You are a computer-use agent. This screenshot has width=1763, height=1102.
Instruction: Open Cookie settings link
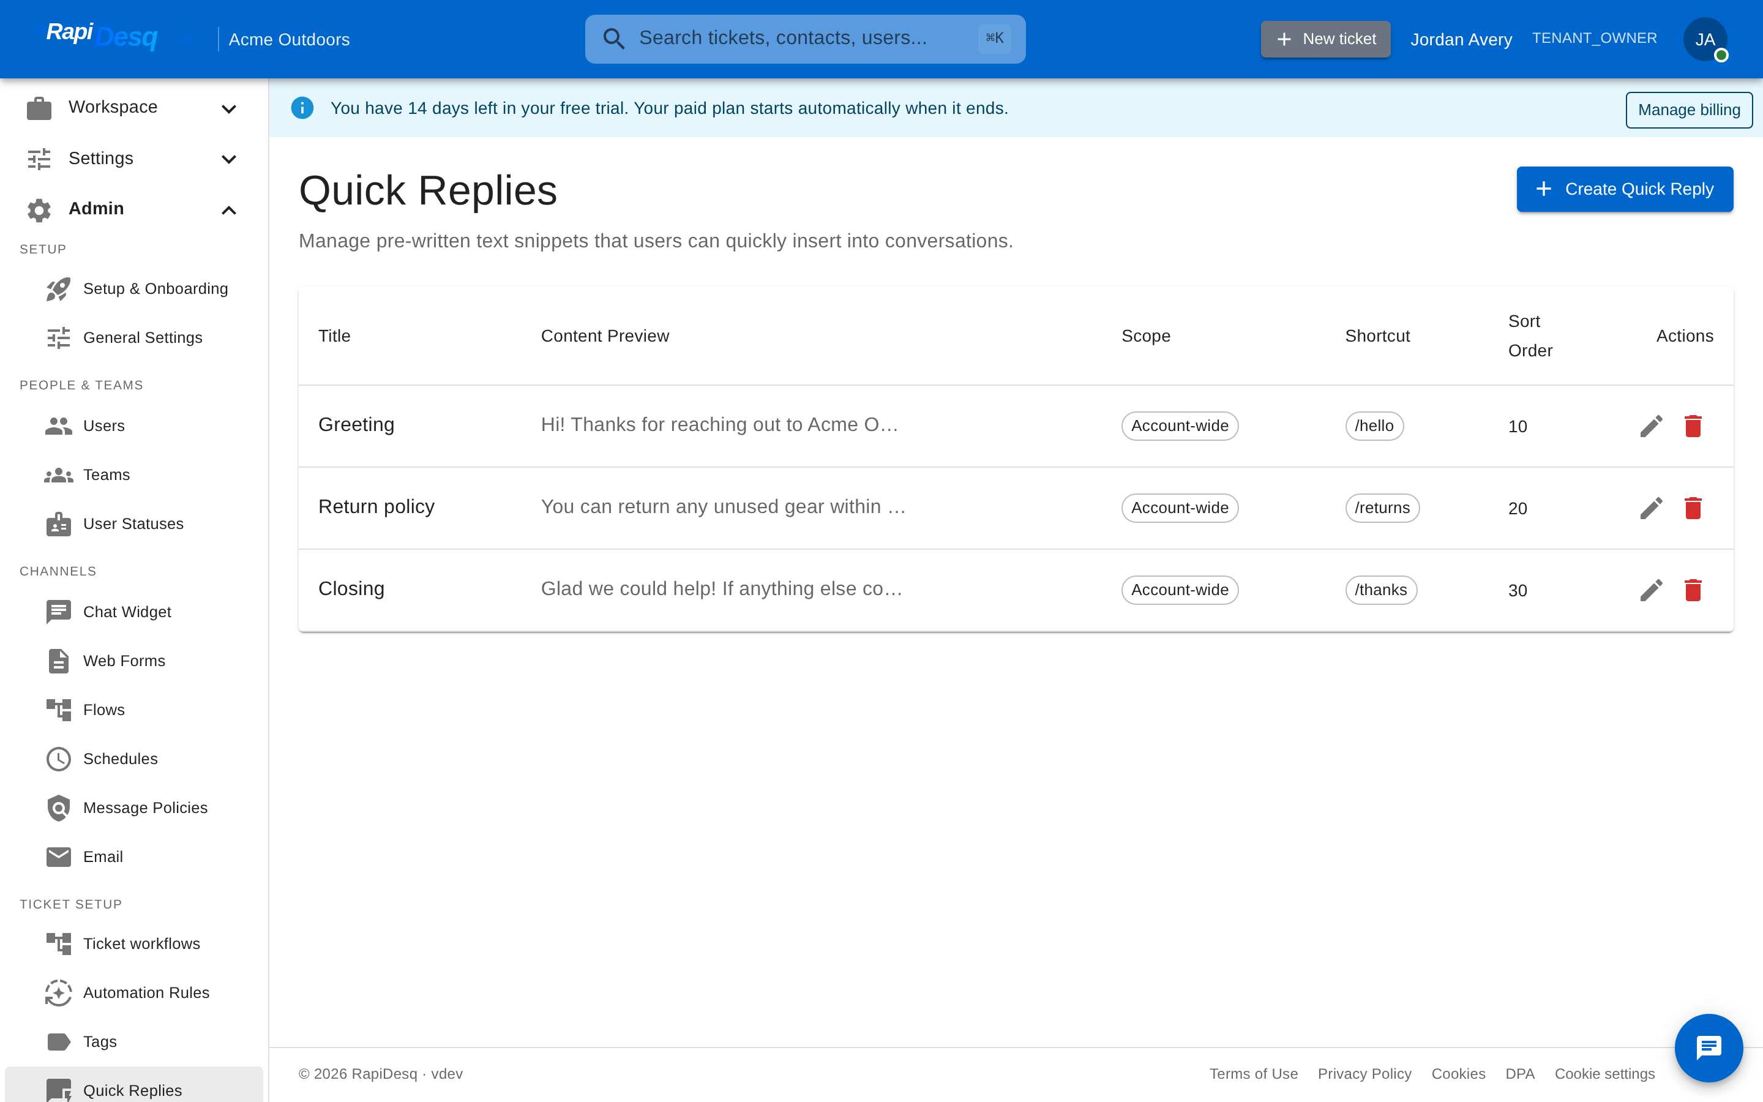(x=1604, y=1074)
